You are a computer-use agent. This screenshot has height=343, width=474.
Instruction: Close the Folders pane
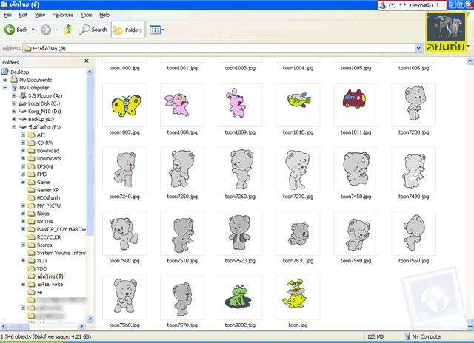click(x=87, y=61)
